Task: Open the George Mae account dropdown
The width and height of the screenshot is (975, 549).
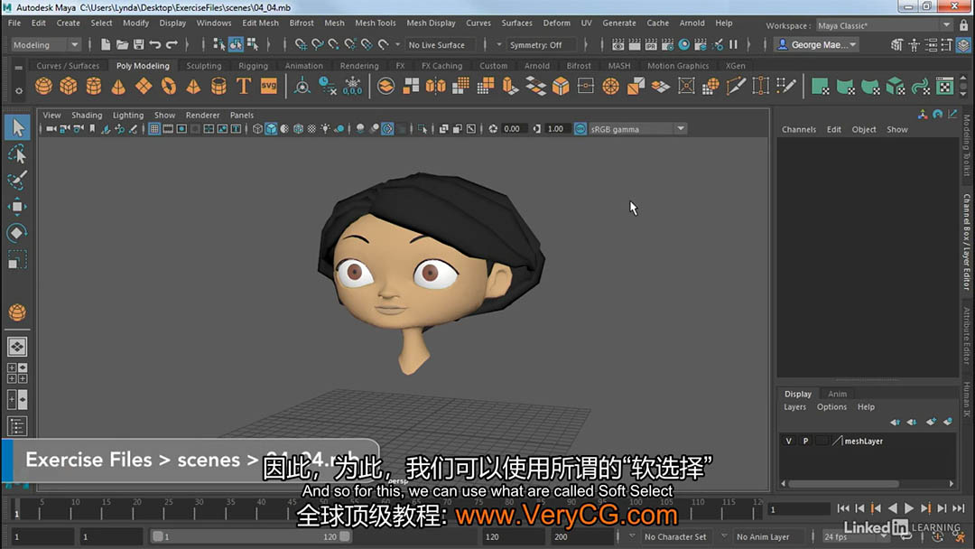Action: pos(817,45)
